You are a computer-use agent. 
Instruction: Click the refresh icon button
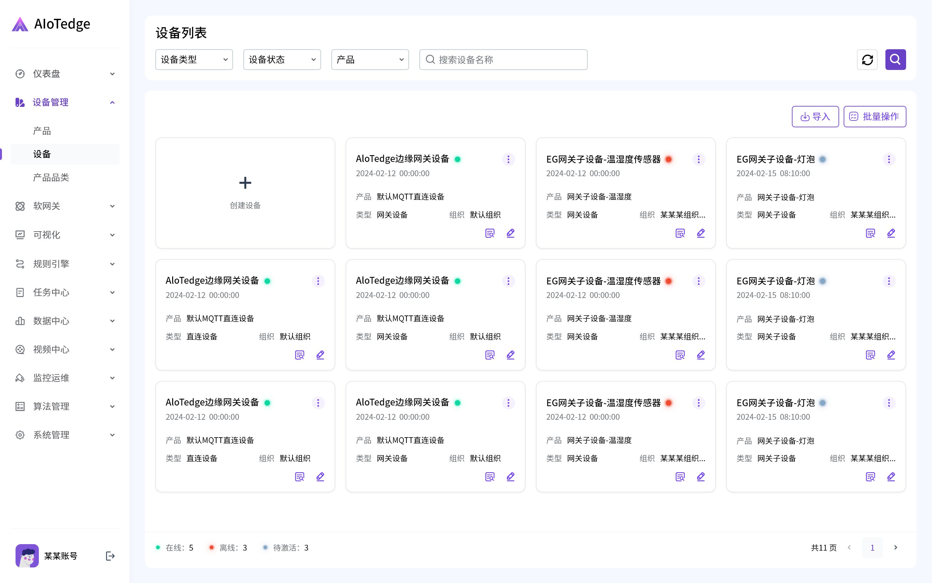tap(867, 60)
